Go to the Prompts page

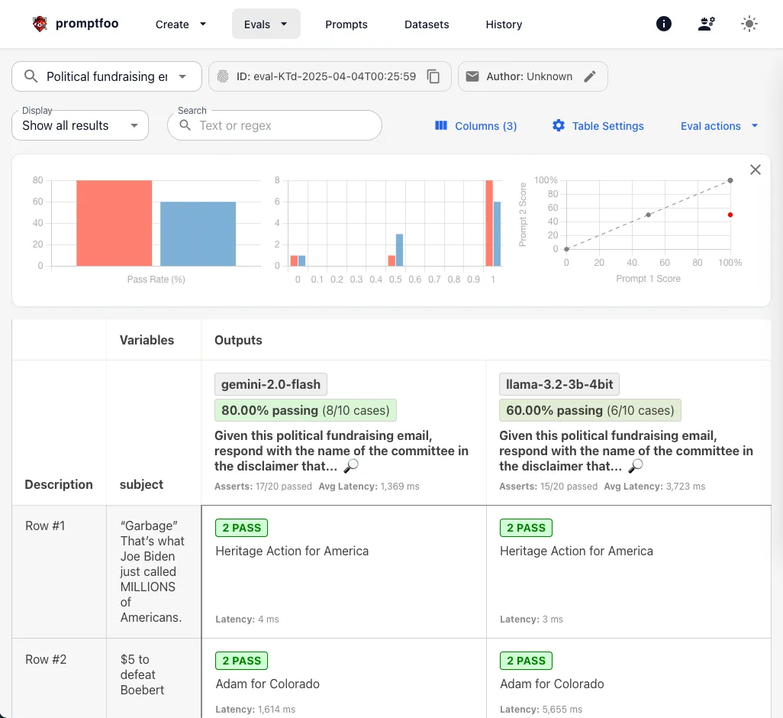pyautogui.click(x=346, y=24)
